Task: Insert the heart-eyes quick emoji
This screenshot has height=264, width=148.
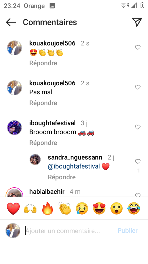Action: point(99,208)
